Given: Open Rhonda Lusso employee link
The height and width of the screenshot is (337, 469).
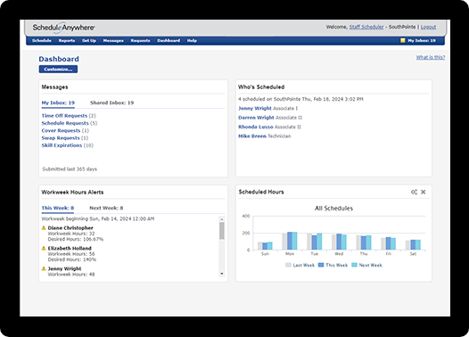Looking at the screenshot, I should 256,127.
